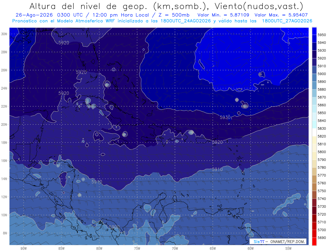
Task: Click the 16N latitude axis label
Action: pos(5,161)
